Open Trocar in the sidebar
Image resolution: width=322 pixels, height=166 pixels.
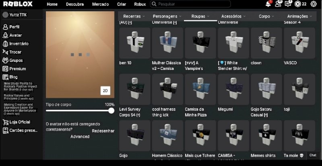pos(15,52)
